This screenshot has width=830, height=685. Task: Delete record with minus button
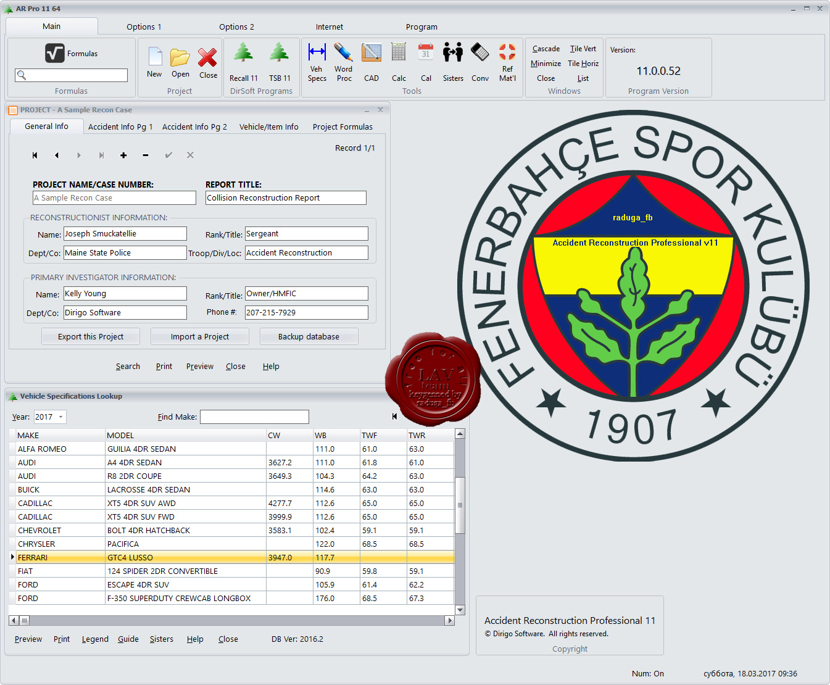[x=146, y=156]
